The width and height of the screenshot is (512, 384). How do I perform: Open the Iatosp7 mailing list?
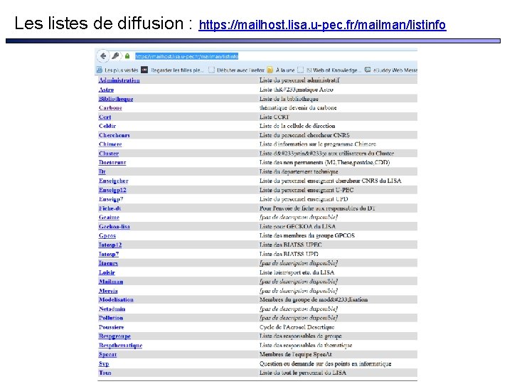click(x=109, y=254)
